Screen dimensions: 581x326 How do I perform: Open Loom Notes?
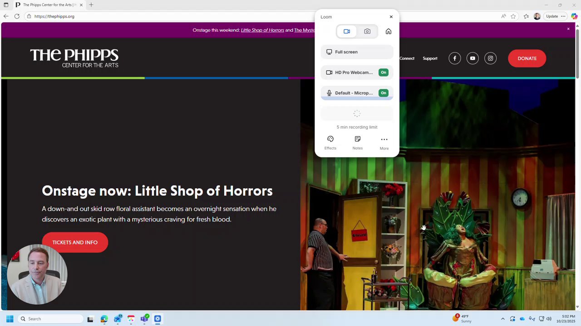[x=358, y=142]
